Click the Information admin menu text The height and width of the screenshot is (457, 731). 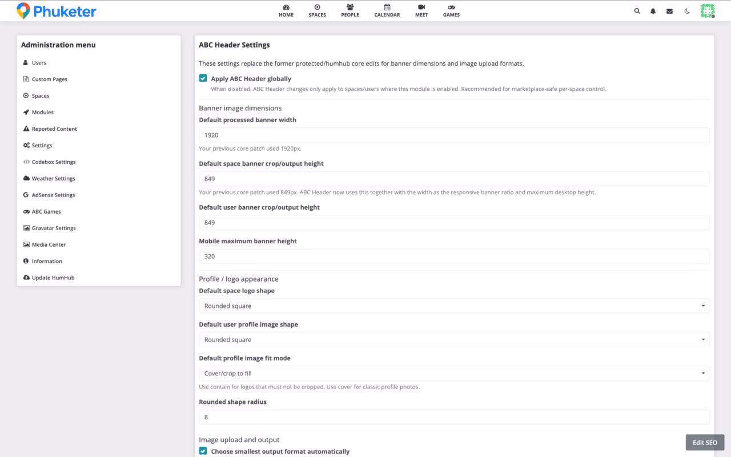tap(47, 261)
